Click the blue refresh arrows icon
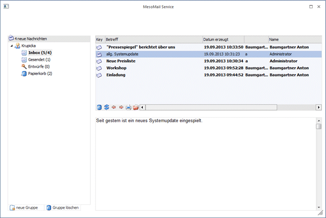The width and height of the screenshot is (326, 218). tap(107, 107)
